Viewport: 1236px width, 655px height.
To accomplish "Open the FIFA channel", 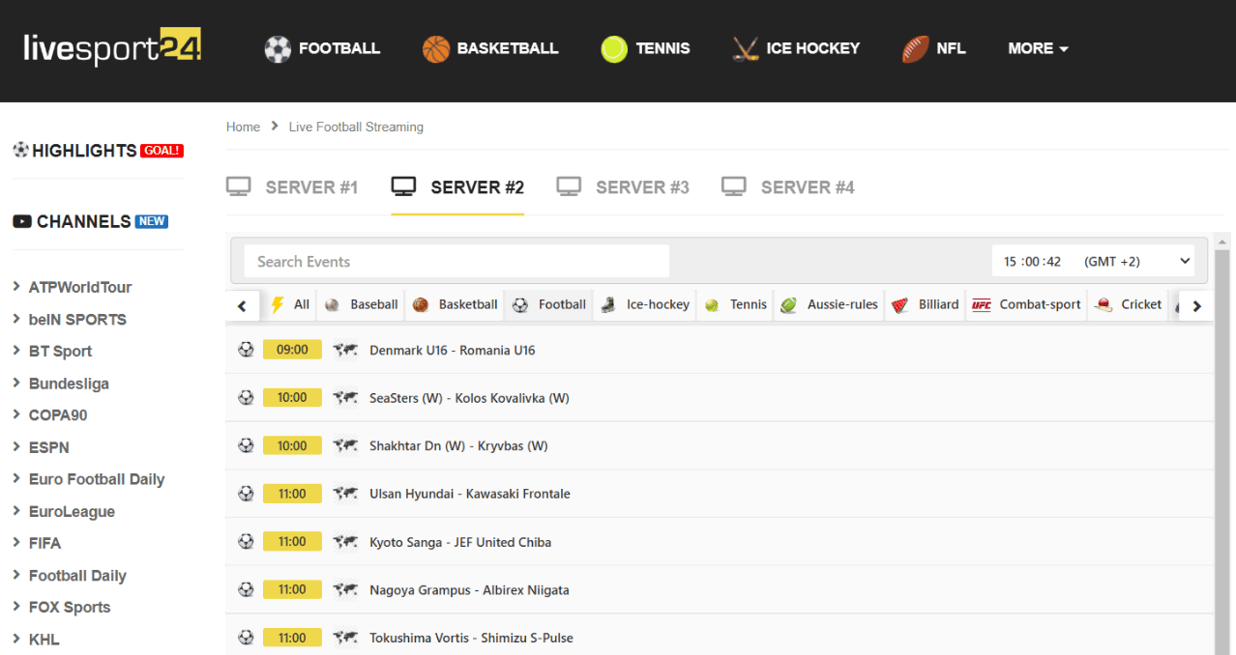I will click(44, 543).
